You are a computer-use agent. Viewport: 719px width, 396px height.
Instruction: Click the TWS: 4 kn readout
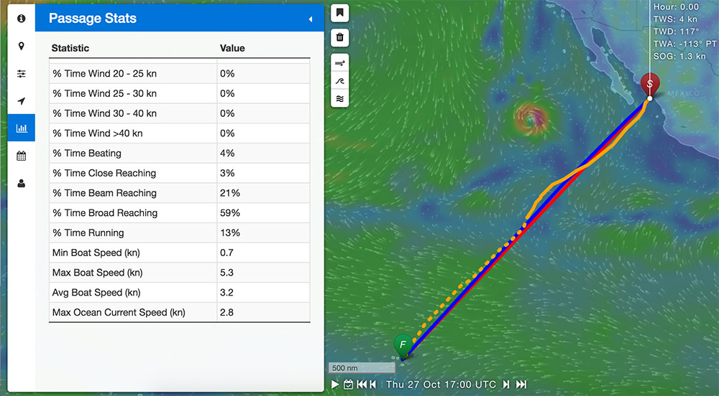(675, 19)
